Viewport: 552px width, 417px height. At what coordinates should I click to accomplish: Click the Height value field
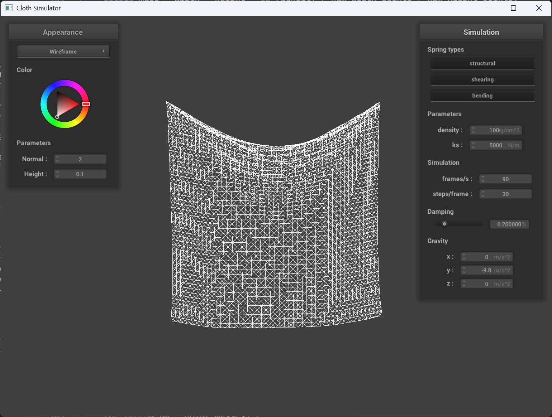[x=80, y=174]
